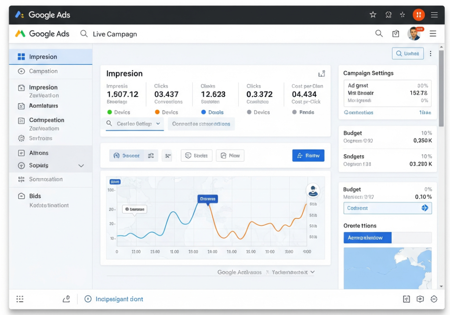
Task: Click the scrollbar down arrow
Action: [441, 286]
